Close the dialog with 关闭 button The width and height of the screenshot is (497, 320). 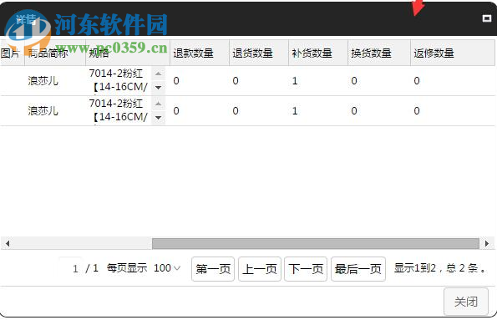tap(466, 302)
